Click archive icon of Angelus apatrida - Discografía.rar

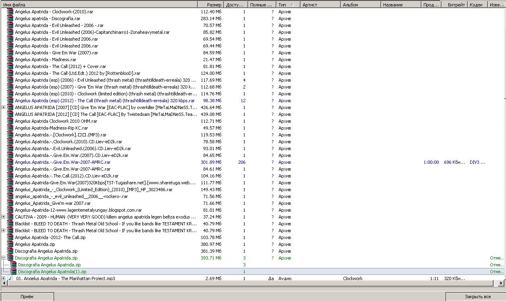(10, 19)
